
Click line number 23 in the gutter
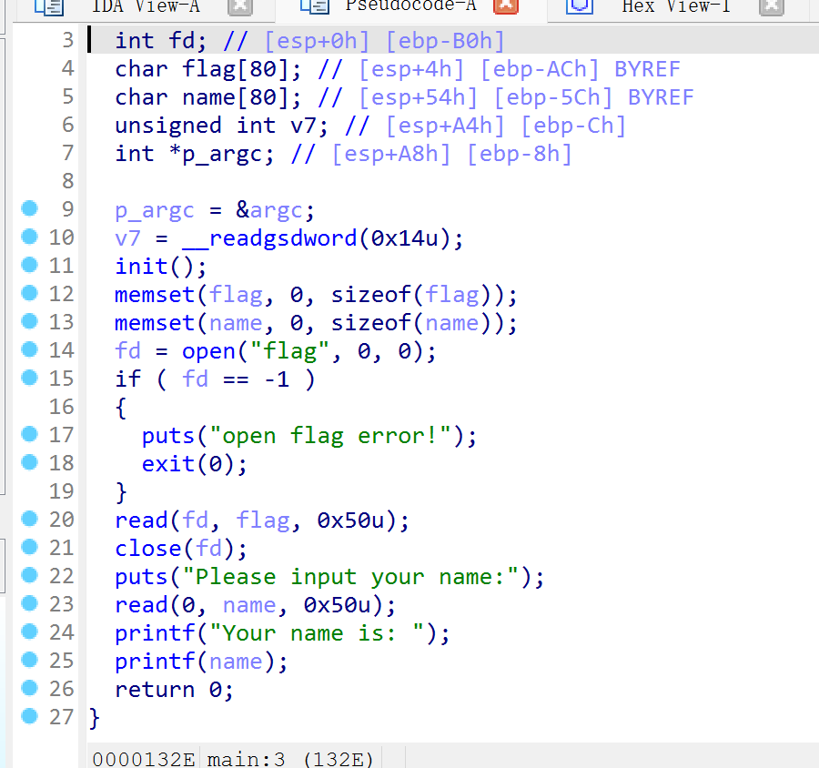[61, 605]
